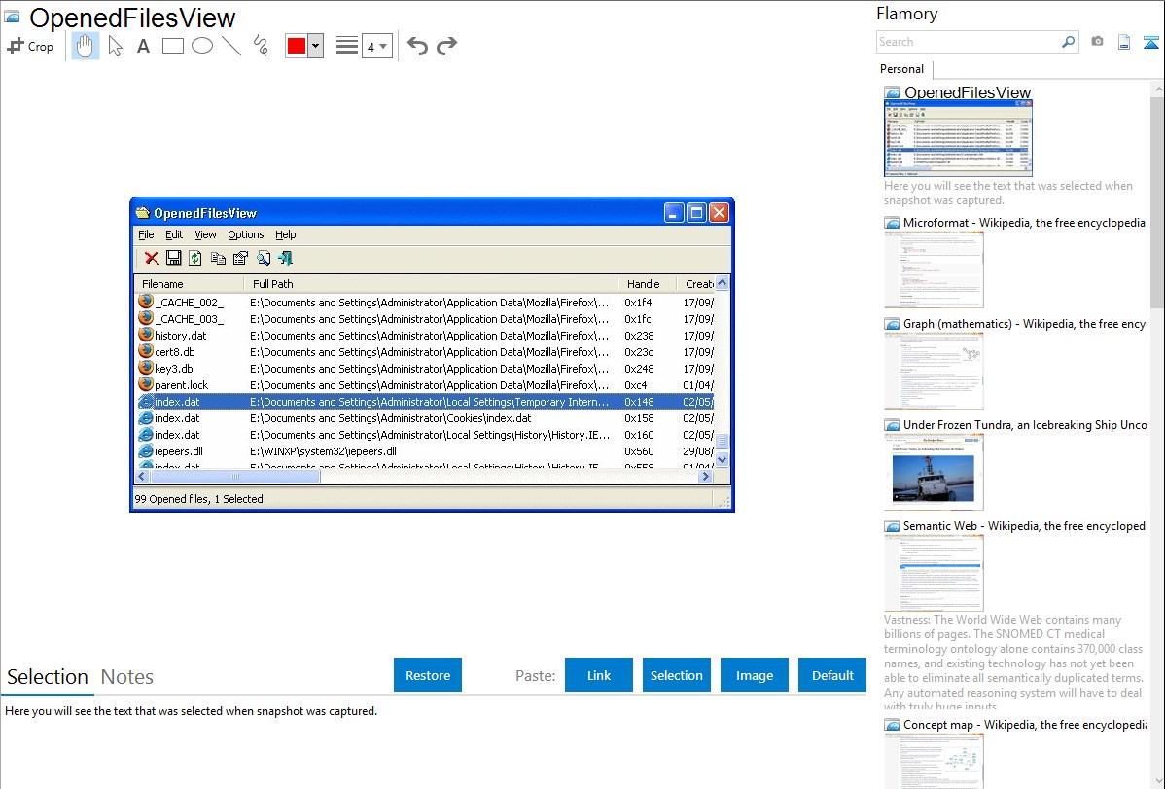
Task: Select the parent.lock file row
Action: (x=425, y=385)
